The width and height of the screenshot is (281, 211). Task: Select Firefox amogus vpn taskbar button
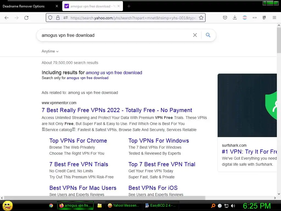[x=75, y=206]
